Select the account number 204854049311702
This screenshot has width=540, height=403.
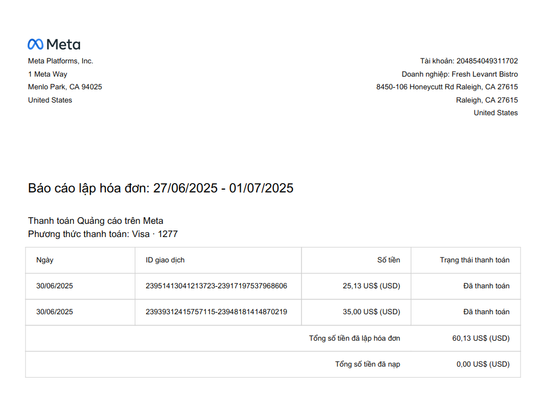(x=487, y=61)
